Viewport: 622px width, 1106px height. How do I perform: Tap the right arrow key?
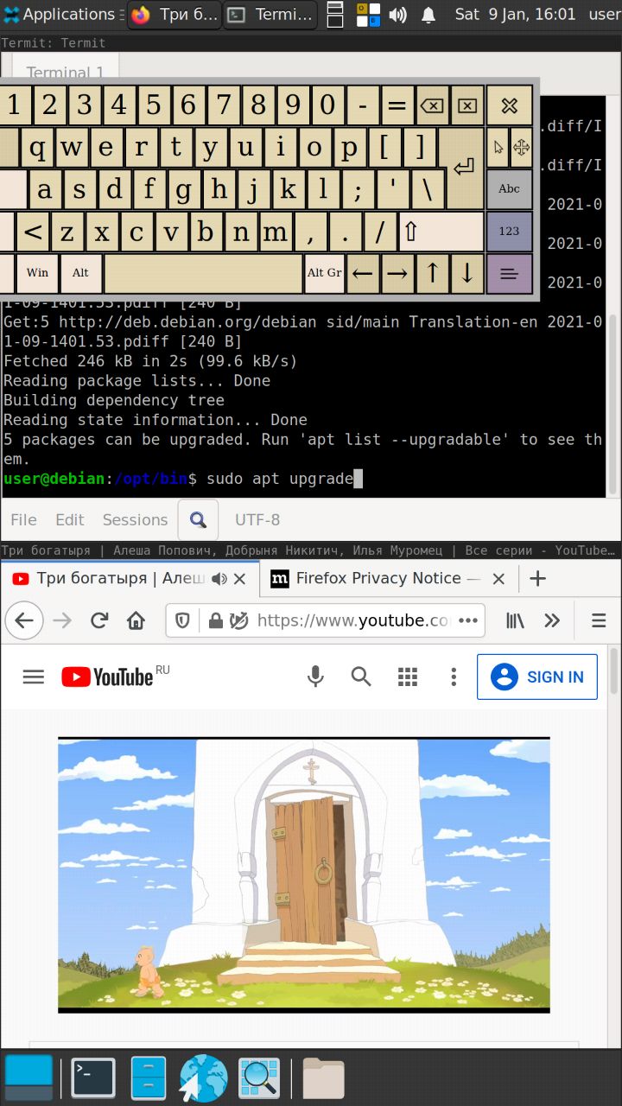[397, 273]
